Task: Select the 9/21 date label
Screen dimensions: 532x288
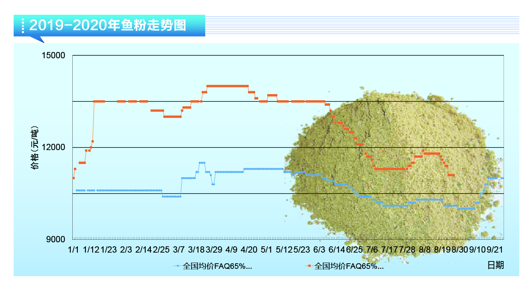Action: (x=495, y=250)
